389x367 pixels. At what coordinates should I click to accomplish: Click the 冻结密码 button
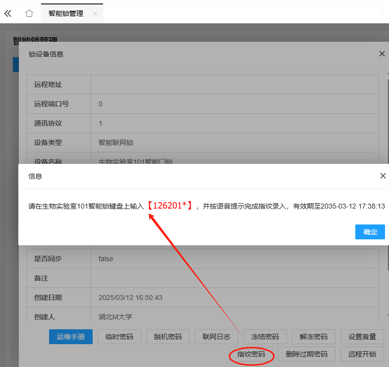point(265,337)
